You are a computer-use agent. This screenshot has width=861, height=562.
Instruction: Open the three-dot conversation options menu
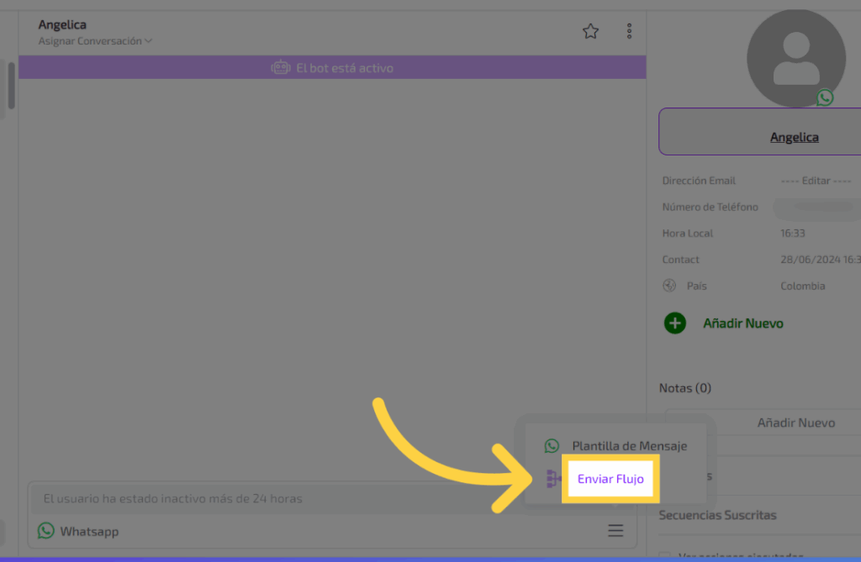point(629,32)
